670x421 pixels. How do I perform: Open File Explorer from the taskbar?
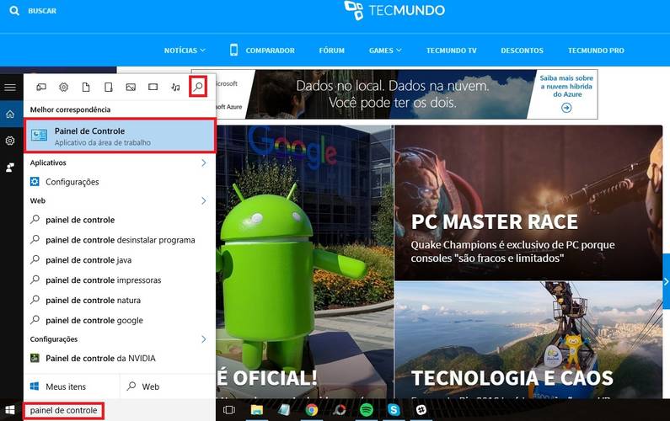[x=257, y=410]
